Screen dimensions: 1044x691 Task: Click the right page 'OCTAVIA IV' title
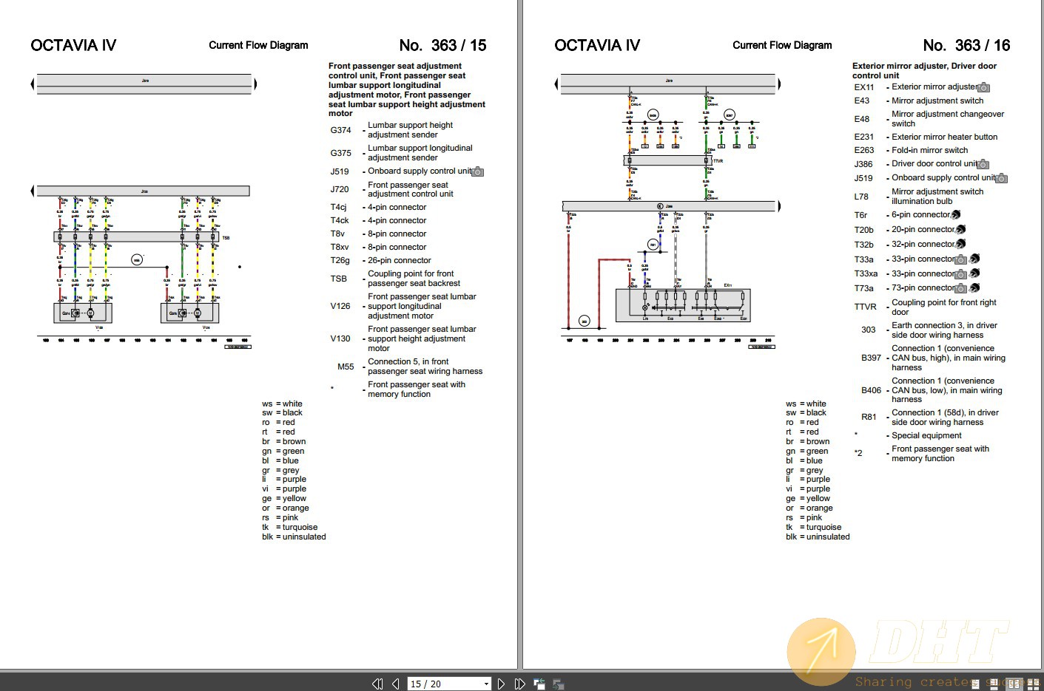(x=597, y=46)
